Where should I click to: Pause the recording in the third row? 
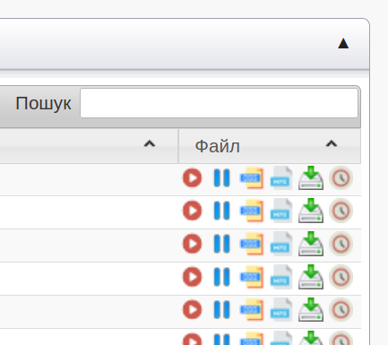pos(221,244)
